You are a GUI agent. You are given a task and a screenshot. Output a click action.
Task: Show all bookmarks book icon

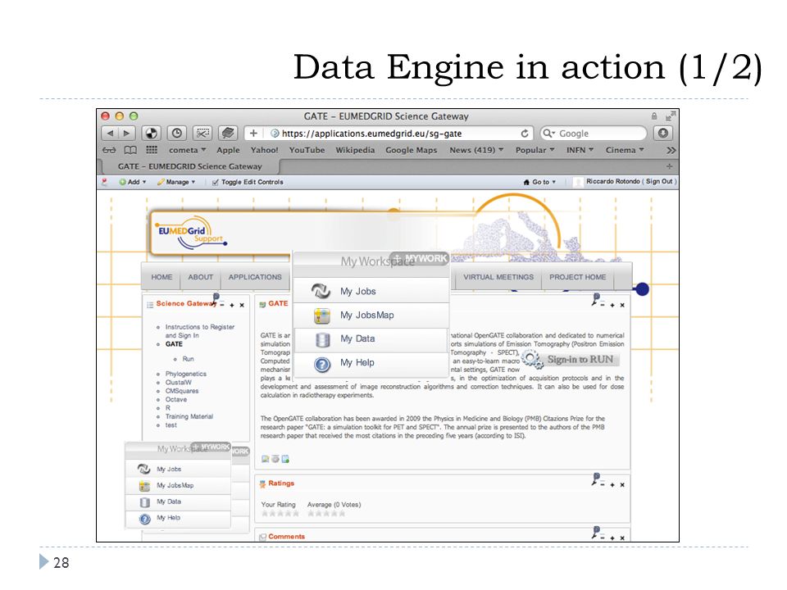(x=130, y=150)
